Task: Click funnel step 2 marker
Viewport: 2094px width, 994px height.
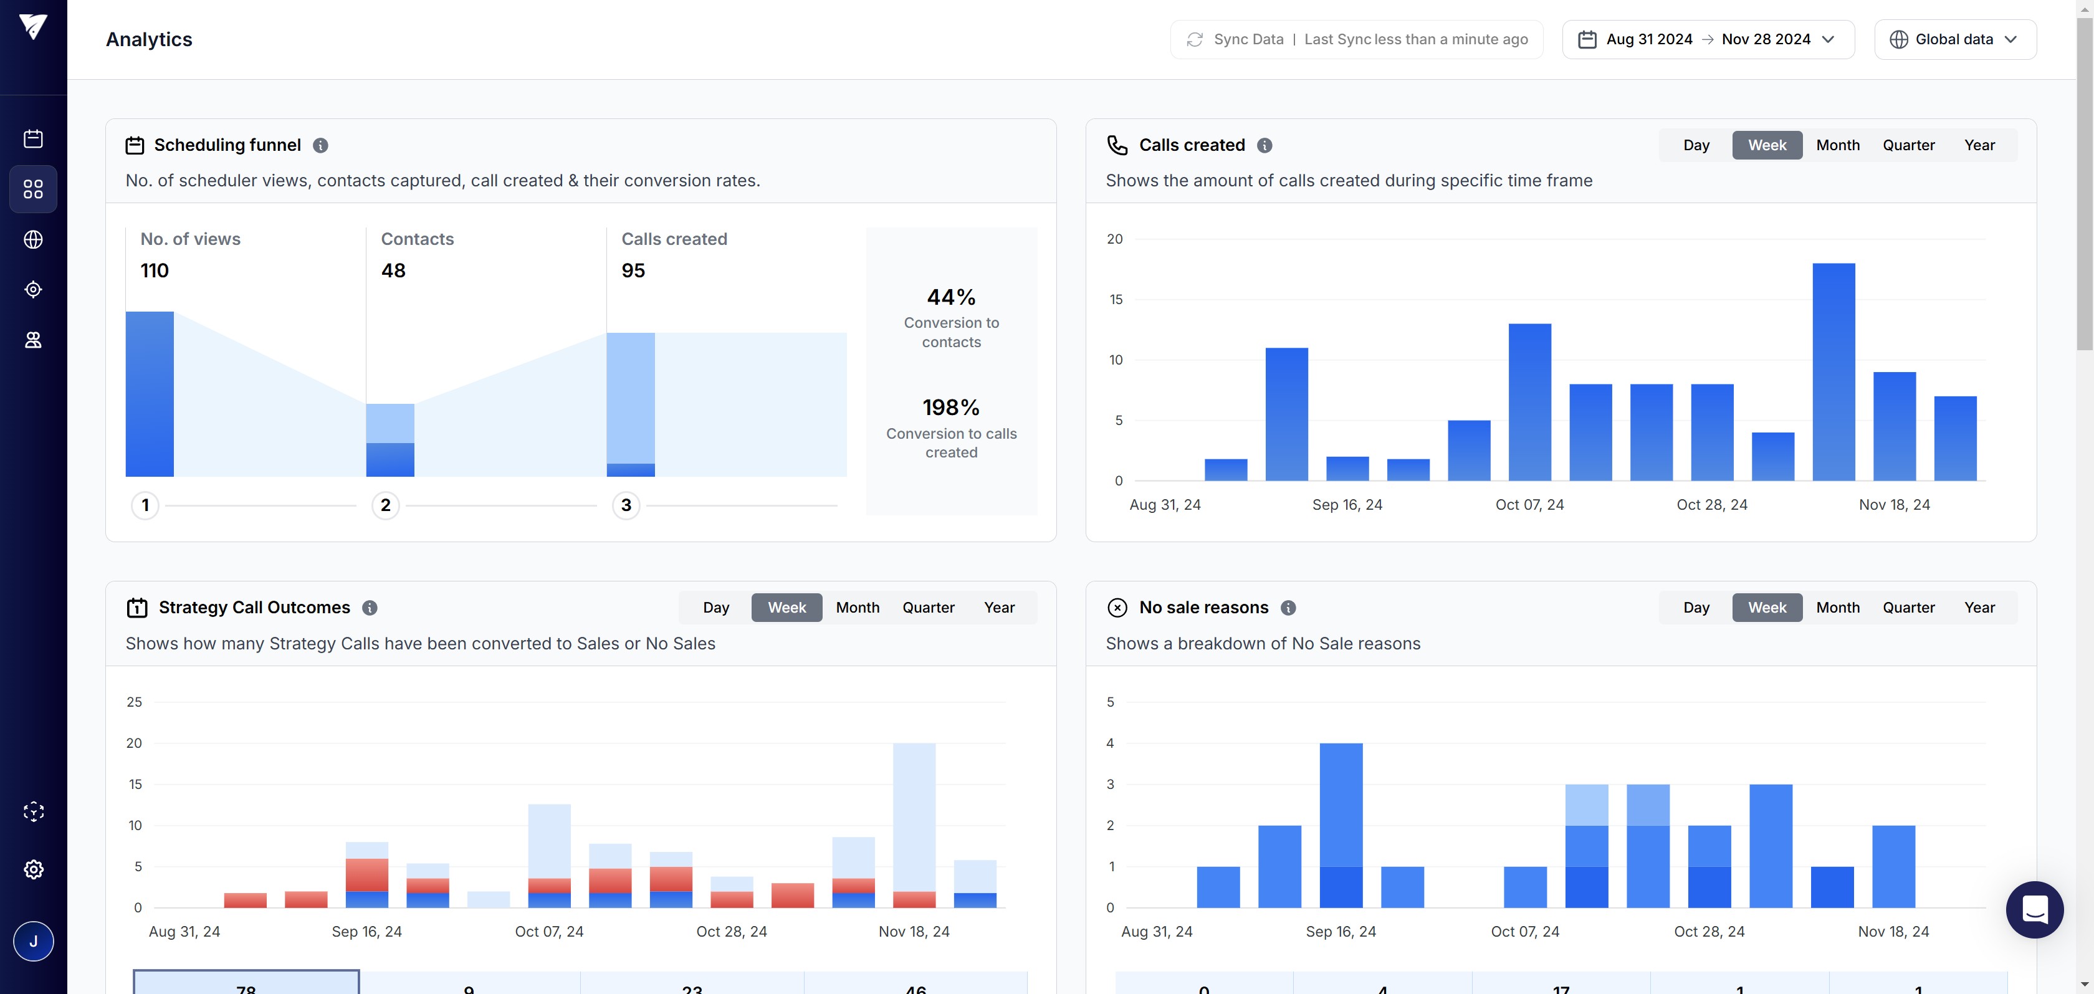Action: coord(385,505)
